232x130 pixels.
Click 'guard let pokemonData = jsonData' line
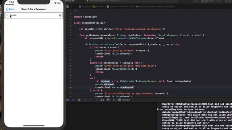click(x=116, y=63)
